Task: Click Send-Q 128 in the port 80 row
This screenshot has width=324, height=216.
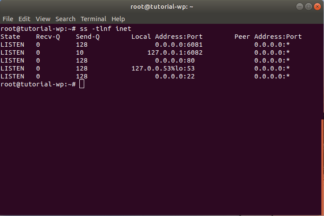Action: click(x=82, y=60)
